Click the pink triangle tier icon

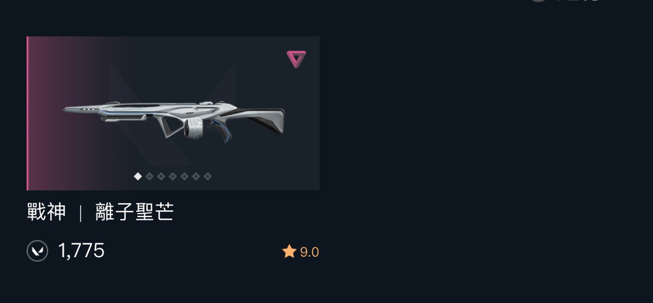click(x=296, y=59)
